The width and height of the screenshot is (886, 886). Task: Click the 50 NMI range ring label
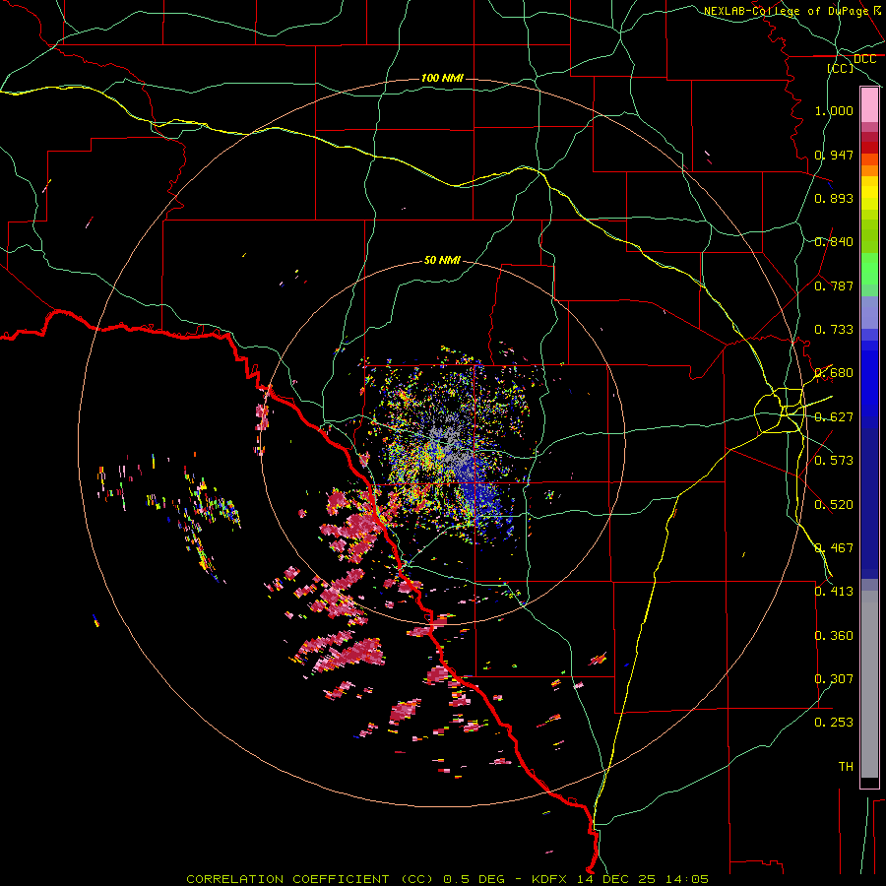click(442, 260)
